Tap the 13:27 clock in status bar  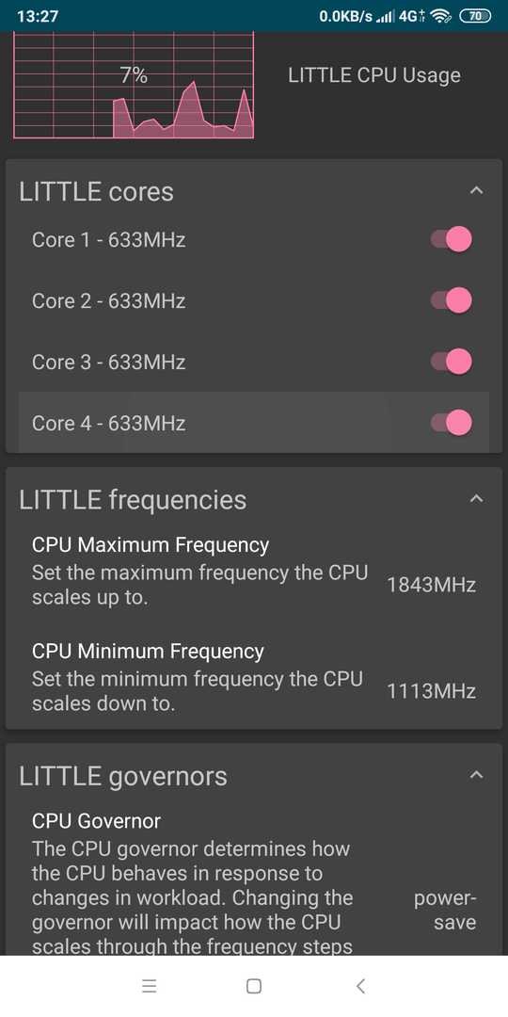tap(37, 16)
